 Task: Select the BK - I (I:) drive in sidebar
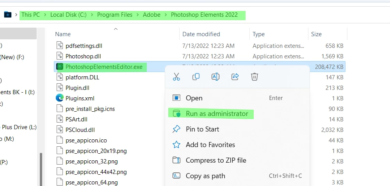click(x=17, y=92)
